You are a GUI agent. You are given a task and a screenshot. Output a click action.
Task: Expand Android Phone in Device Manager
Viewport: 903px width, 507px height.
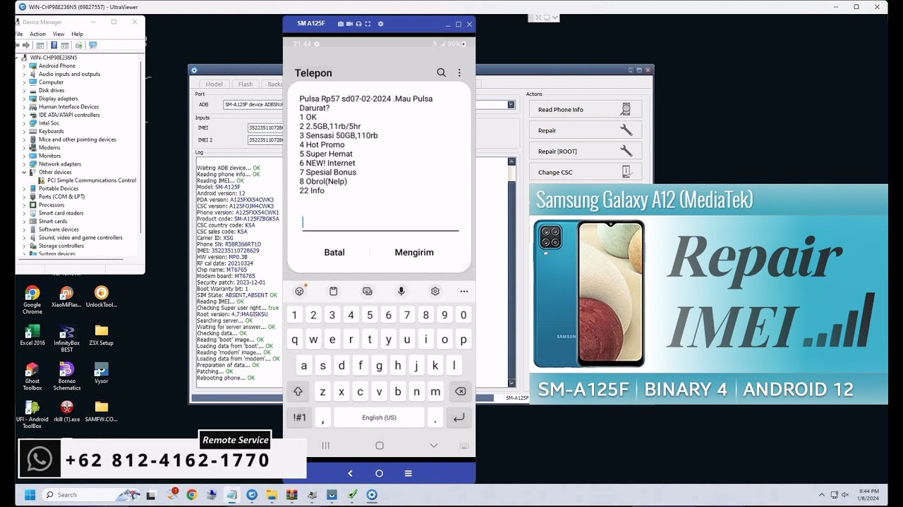coord(24,65)
